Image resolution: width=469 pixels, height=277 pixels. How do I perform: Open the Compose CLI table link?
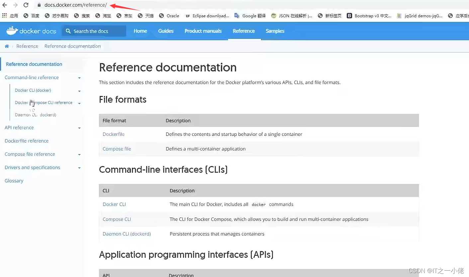click(117, 219)
